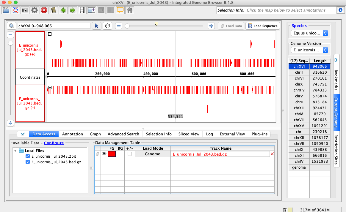
Task: Open the Genome Version dropdown
Action: pyautogui.click(x=309, y=50)
